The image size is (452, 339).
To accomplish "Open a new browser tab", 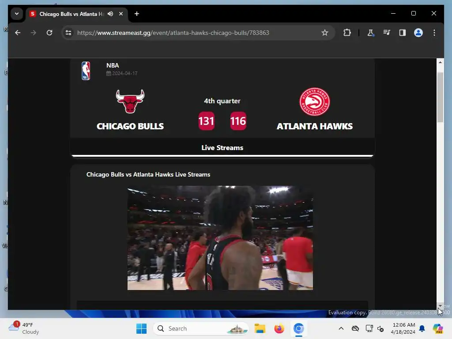I will coord(137,14).
